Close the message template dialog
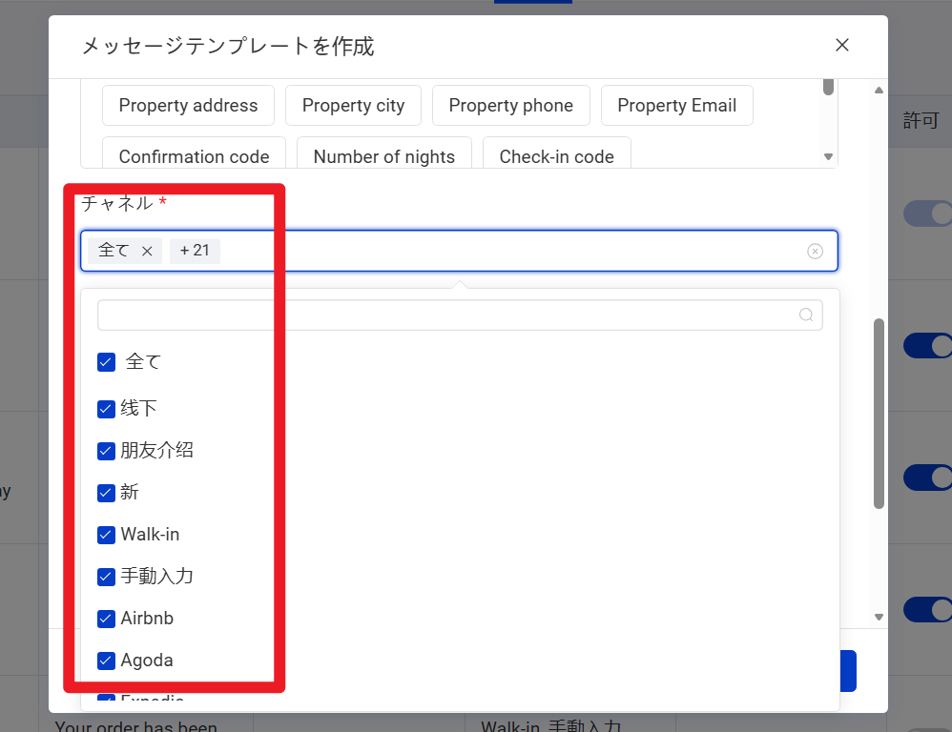 (x=841, y=45)
